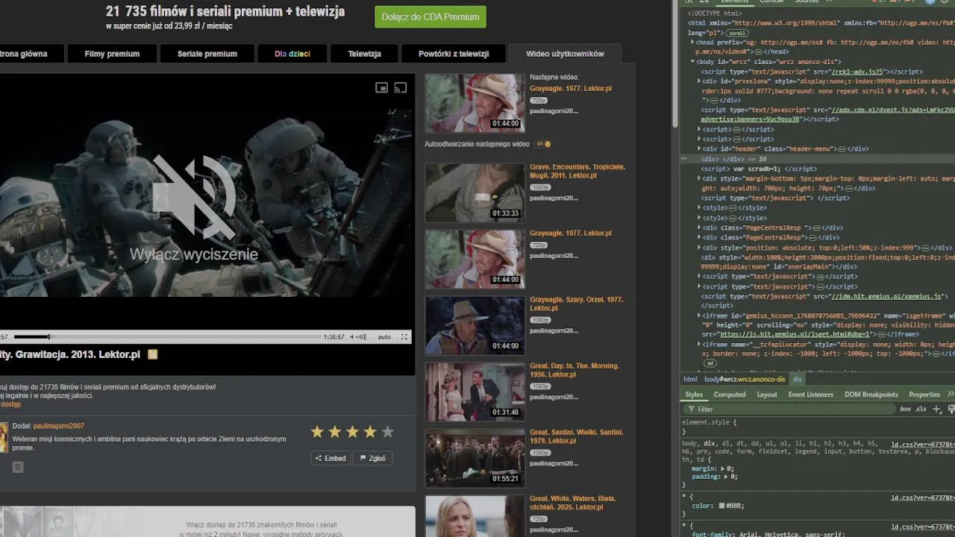Toggle the :hov element state panel

pos(905,409)
